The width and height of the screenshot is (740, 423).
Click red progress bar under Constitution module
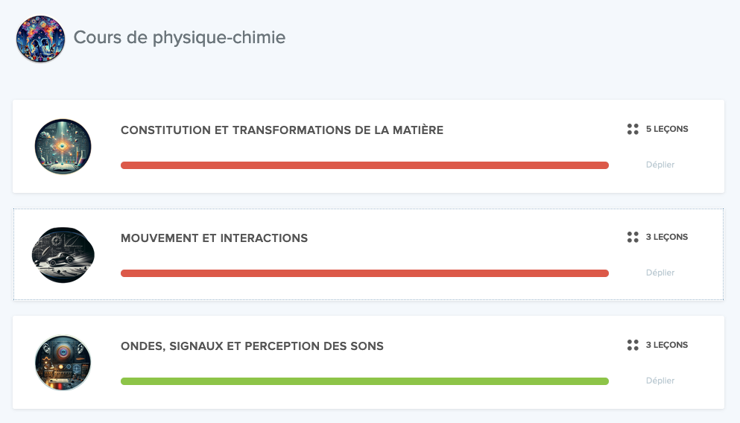coord(365,165)
